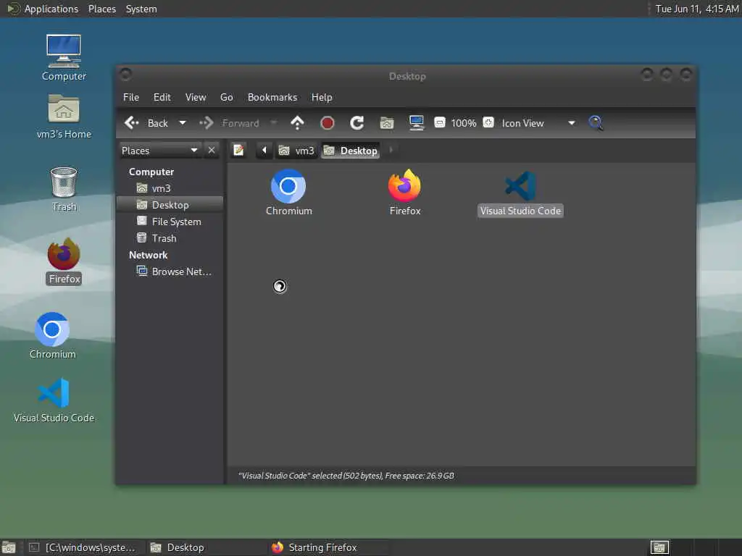The height and width of the screenshot is (556, 742).
Task: Zoom out with the minus icon
Action: pos(440,123)
